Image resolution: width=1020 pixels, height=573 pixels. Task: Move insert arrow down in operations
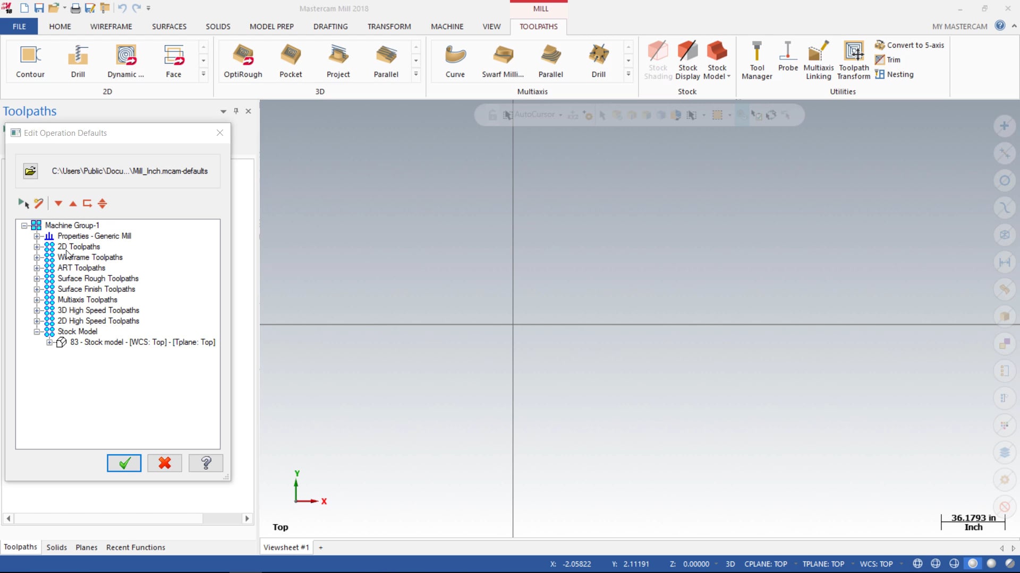[58, 203]
